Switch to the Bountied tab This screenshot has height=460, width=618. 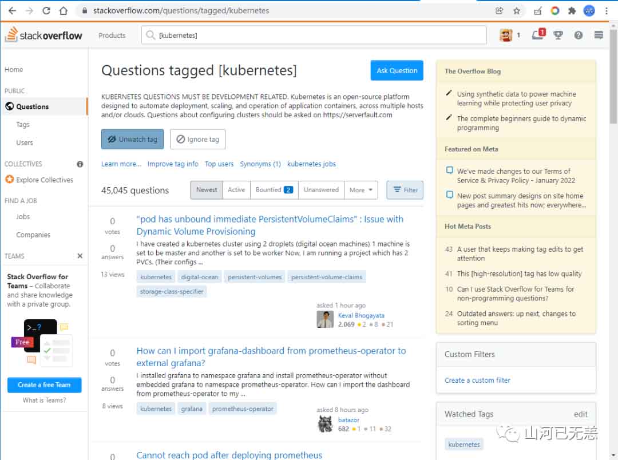(x=274, y=190)
